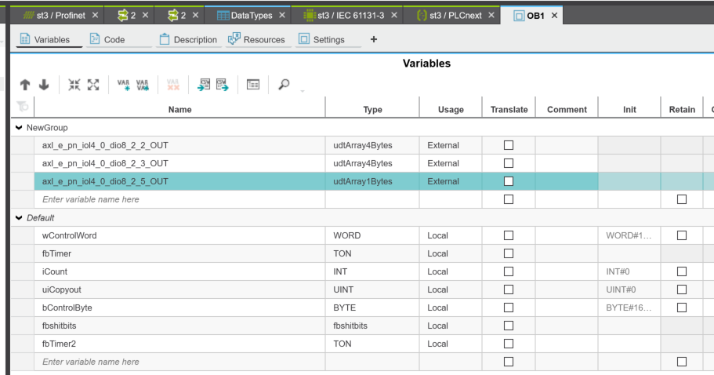The image size is (714, 375).
Task: Collapse the Default variable group
Action: (x=18, y=217)
